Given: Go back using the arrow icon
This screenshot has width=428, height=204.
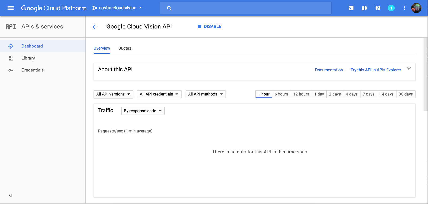Looking at the screenshot, I should [x=95, y=27].
